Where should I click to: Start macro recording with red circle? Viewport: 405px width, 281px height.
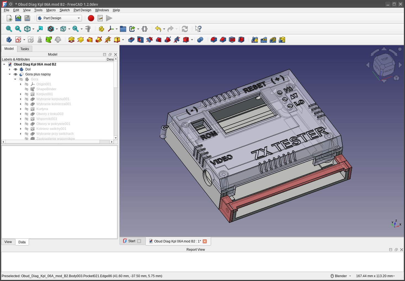click(91, 18)
